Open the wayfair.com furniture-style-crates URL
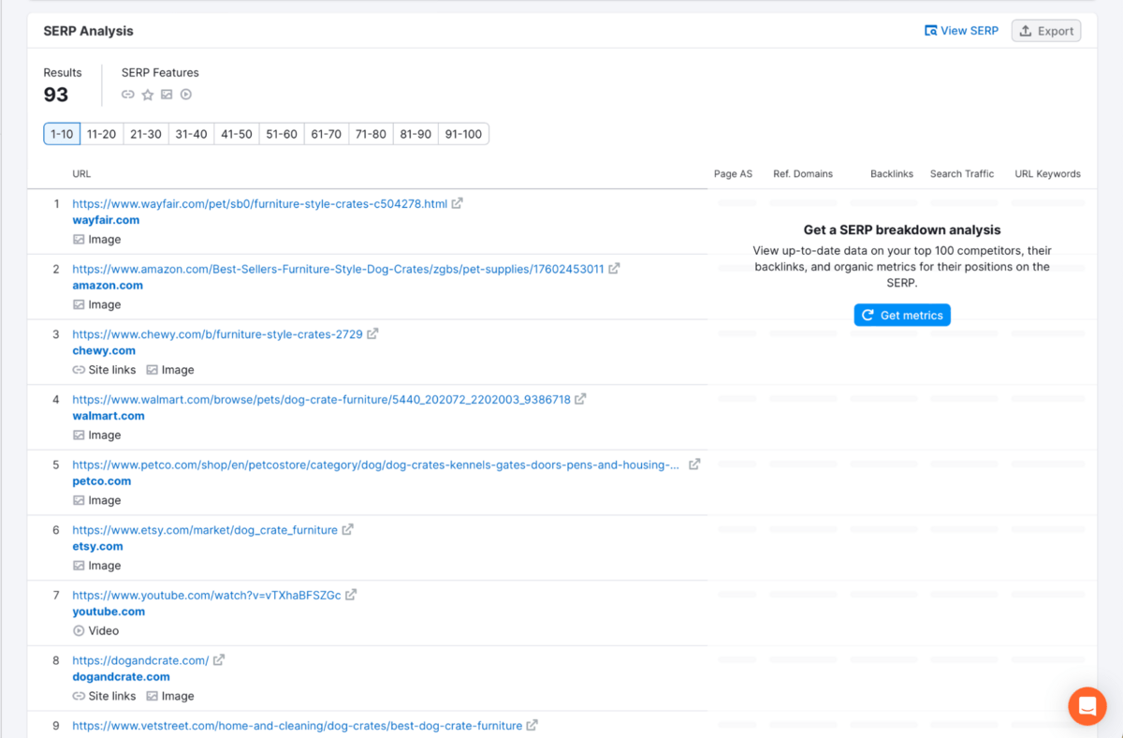1123x738 pixels. [x=260, y=203]
